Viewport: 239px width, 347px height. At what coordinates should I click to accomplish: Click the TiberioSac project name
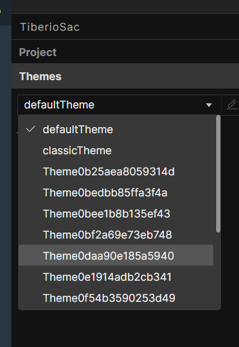[50, 27]
